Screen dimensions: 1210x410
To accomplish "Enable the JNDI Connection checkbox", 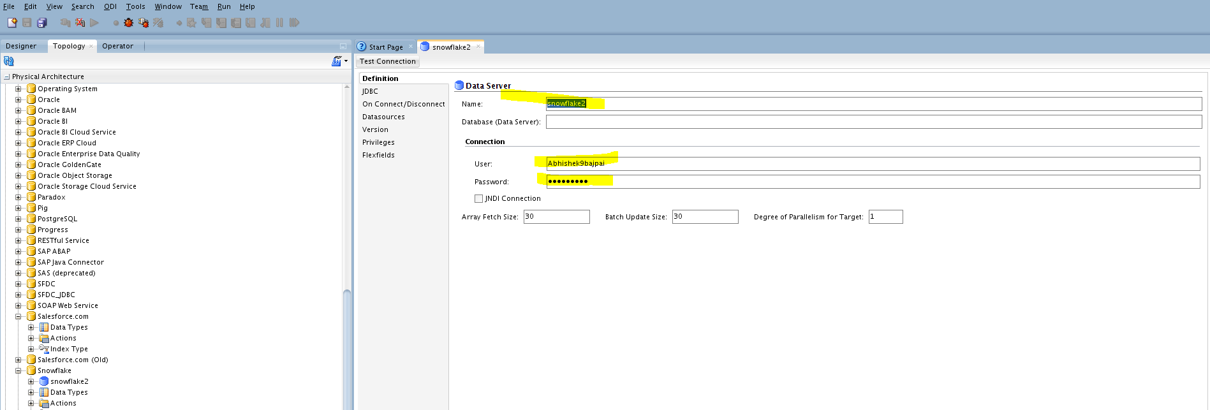I will [478, 198].
